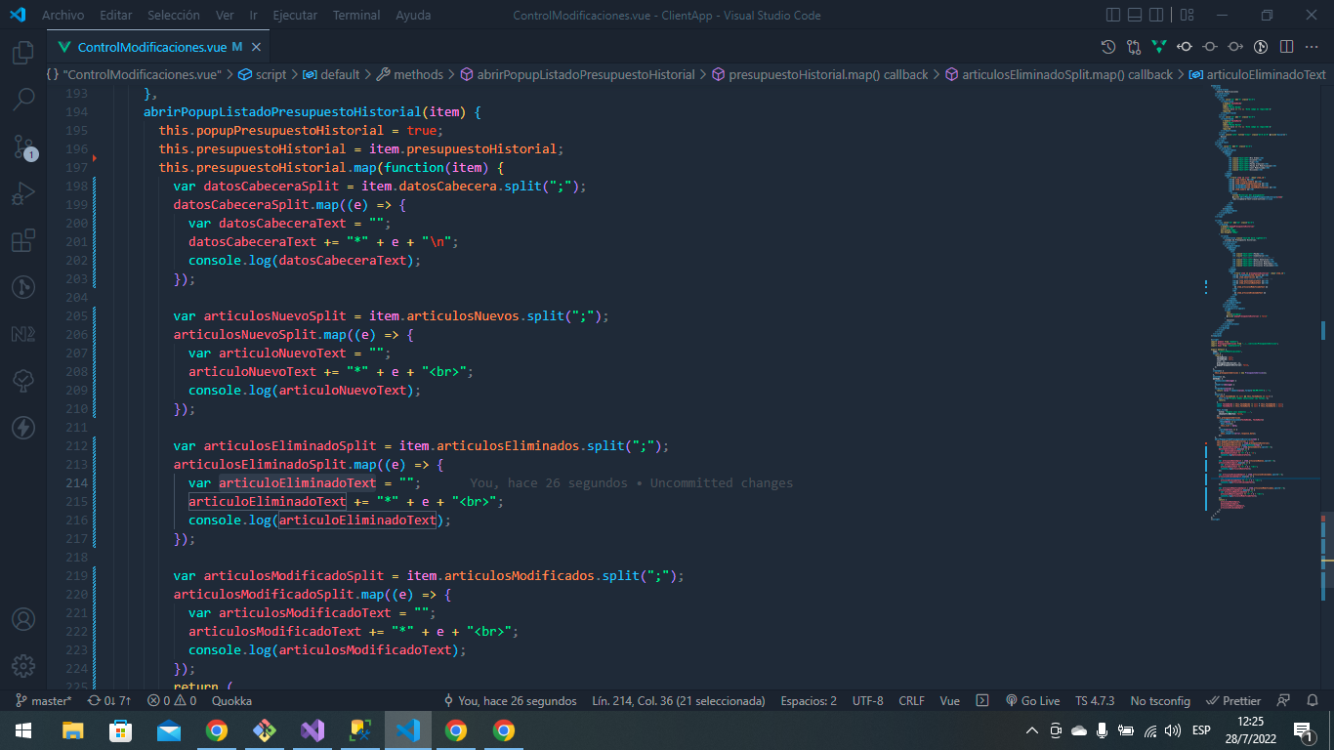Open the Run and Debug view
This screenshot has width=1334, height=750.
[23, 193]
